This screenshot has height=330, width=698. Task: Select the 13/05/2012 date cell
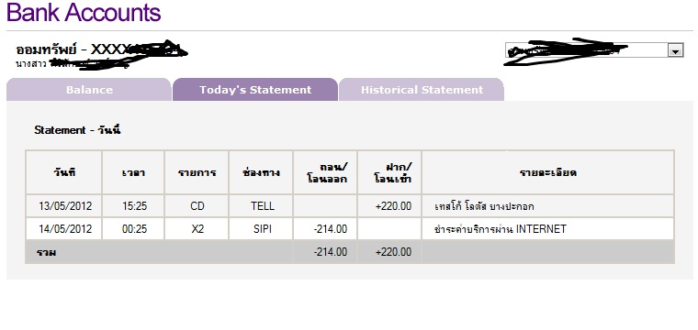pyautogui.click(x=64, y=206)
